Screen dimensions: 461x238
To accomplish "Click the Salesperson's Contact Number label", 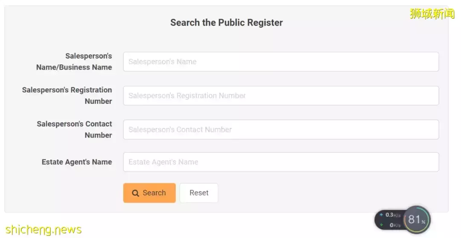I will coord(74,129).
